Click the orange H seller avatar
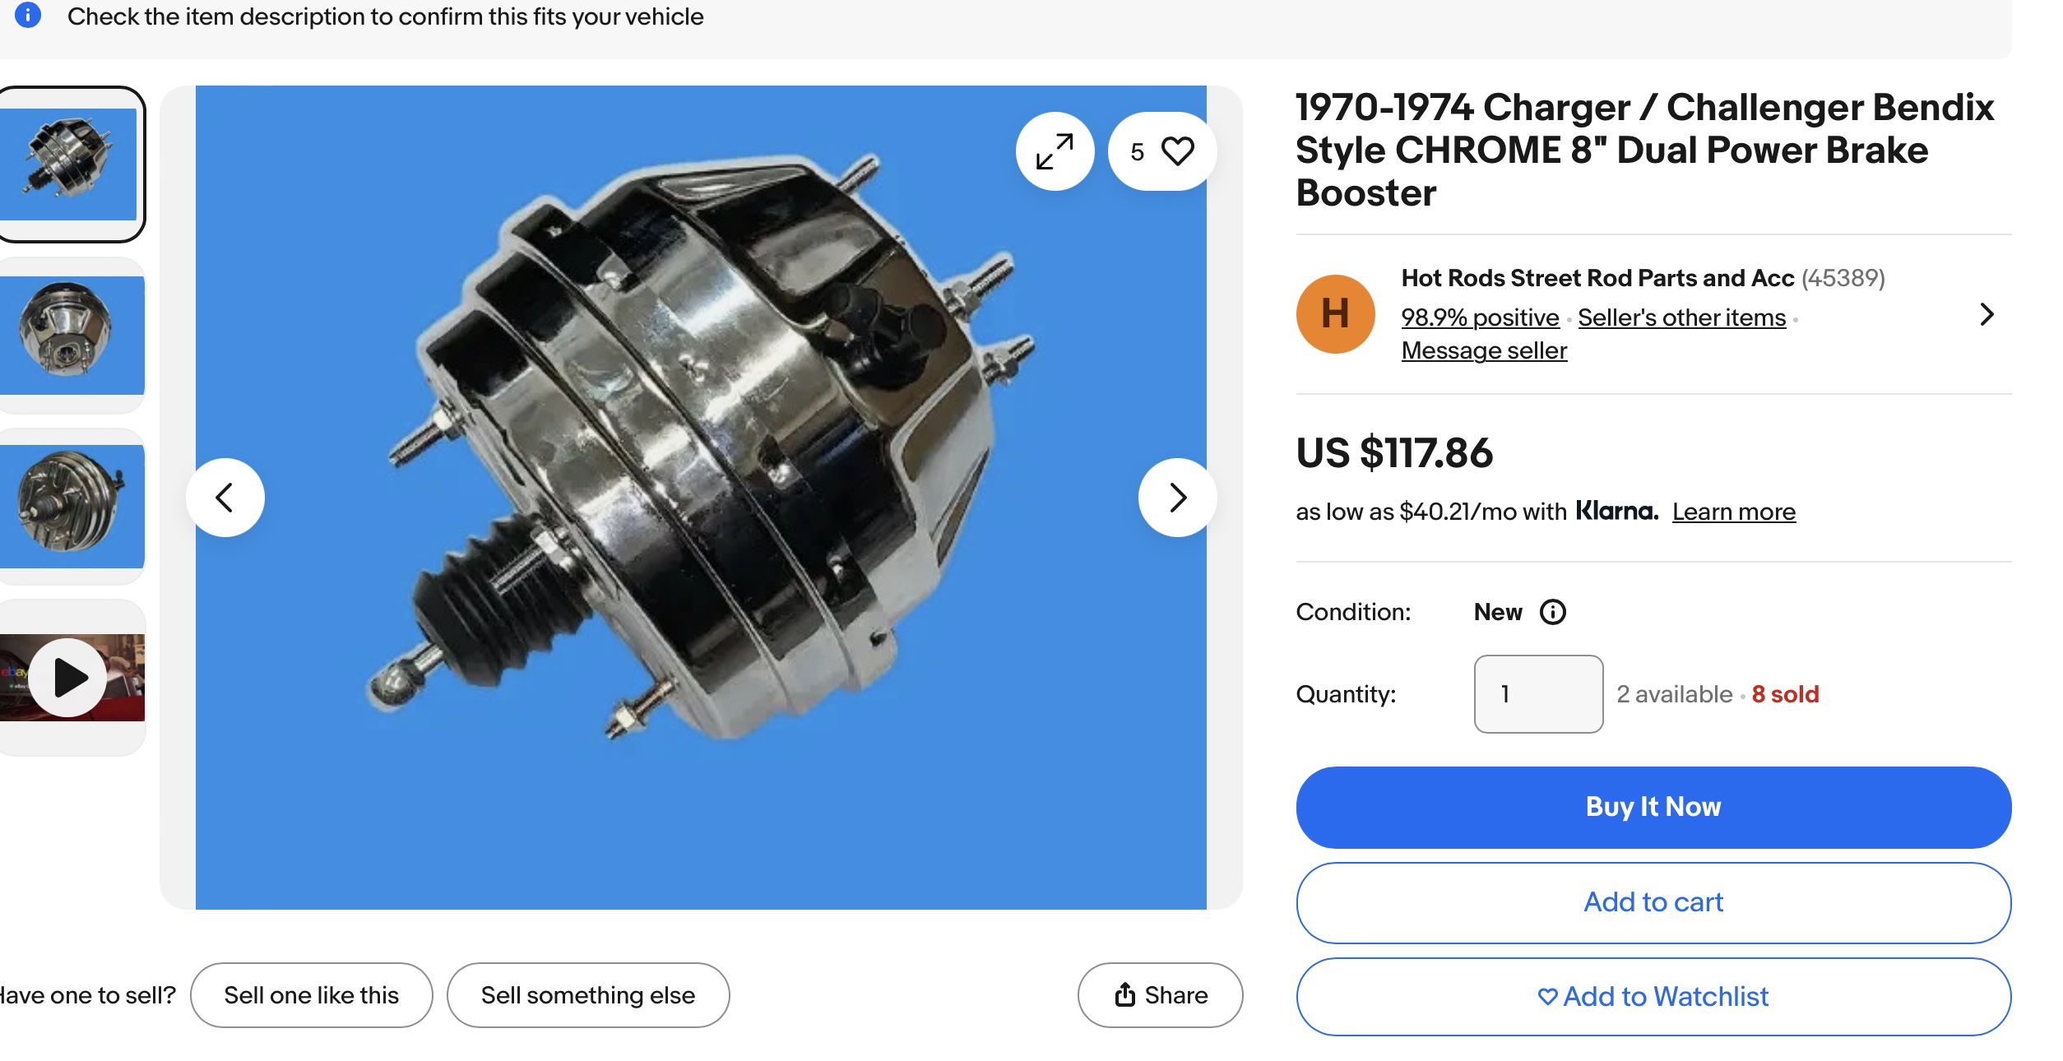The width and height of the screenshot is (2063, 1061). [x=1335, y=314]
